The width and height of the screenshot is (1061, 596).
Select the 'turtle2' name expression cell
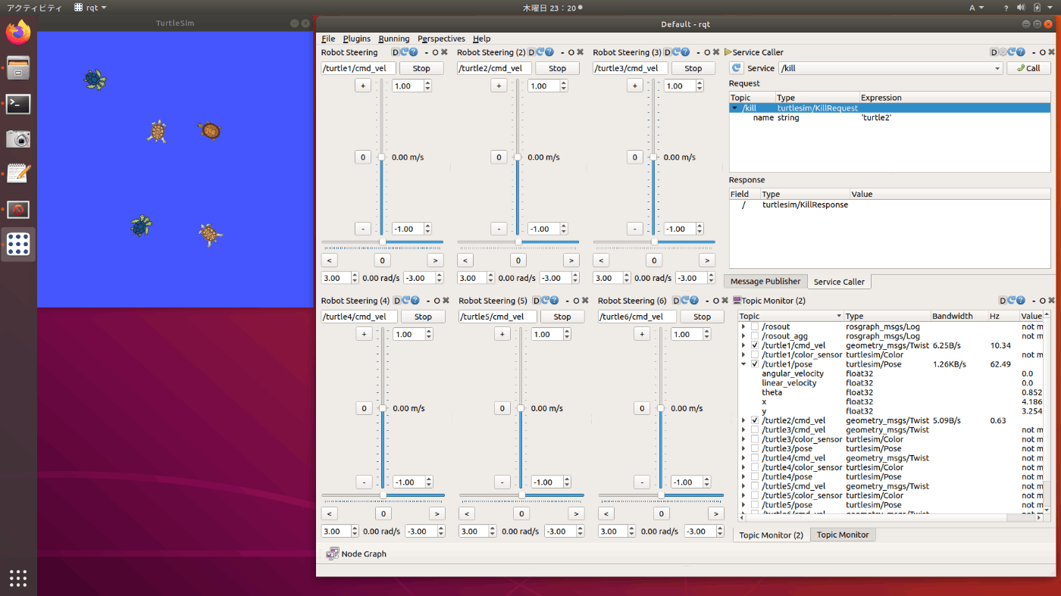pyautogui.click(x=955, y=117)
